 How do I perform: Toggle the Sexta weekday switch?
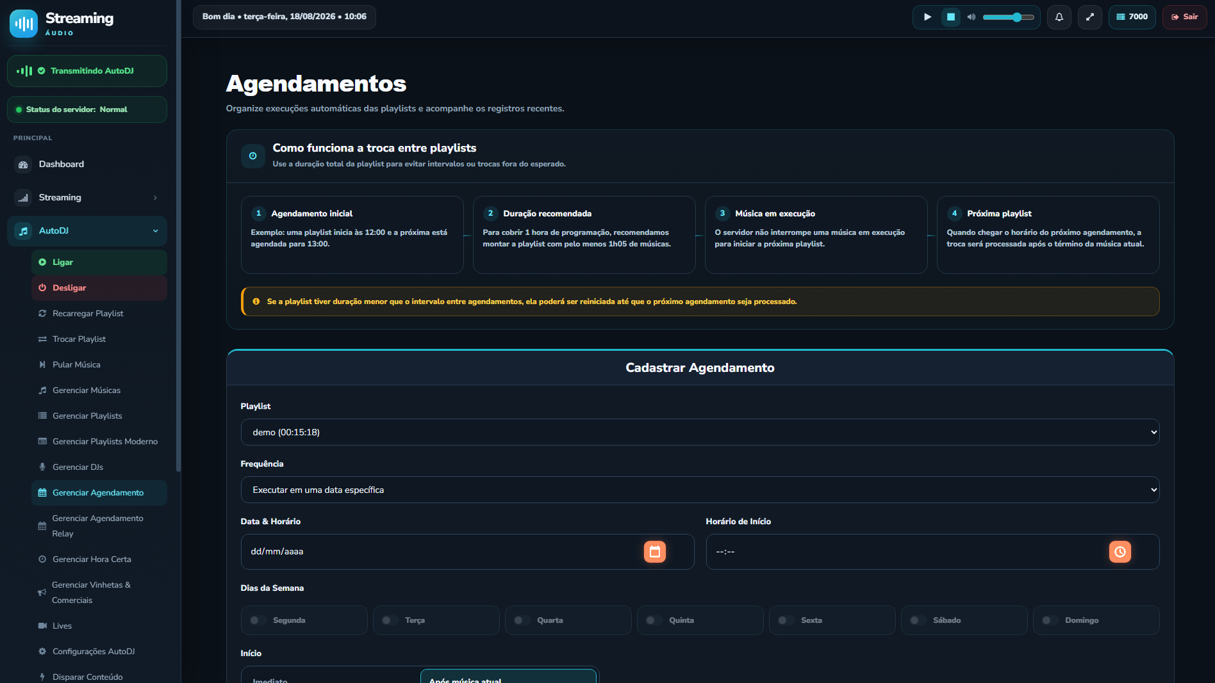point(786,620)
